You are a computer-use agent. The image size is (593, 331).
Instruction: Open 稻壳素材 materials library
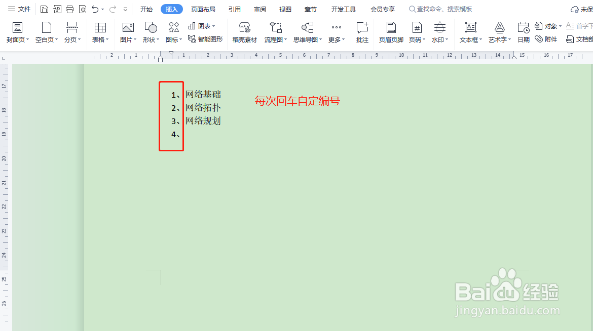click(x=245, y=32)
